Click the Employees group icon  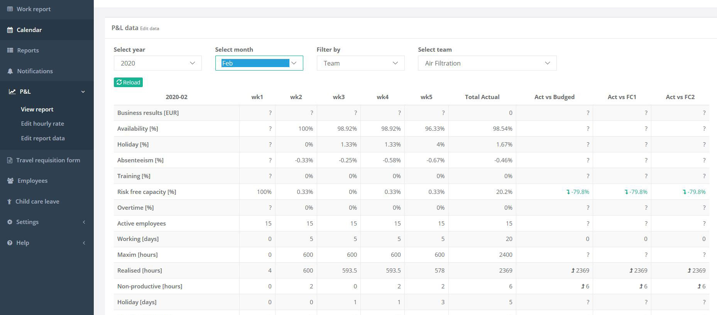coord(10,180)
